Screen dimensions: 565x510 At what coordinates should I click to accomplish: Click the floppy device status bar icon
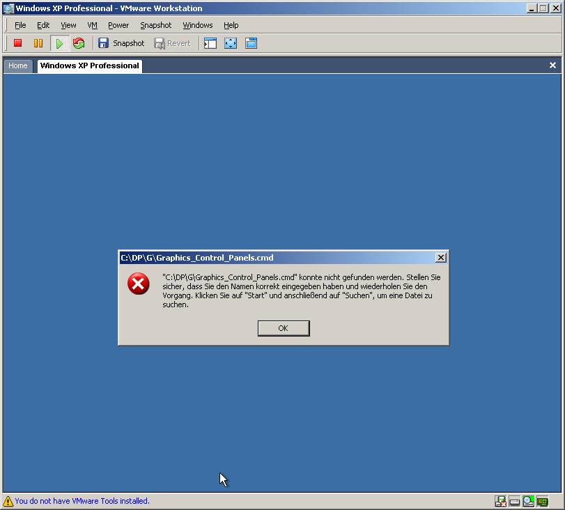click(500, 502)
